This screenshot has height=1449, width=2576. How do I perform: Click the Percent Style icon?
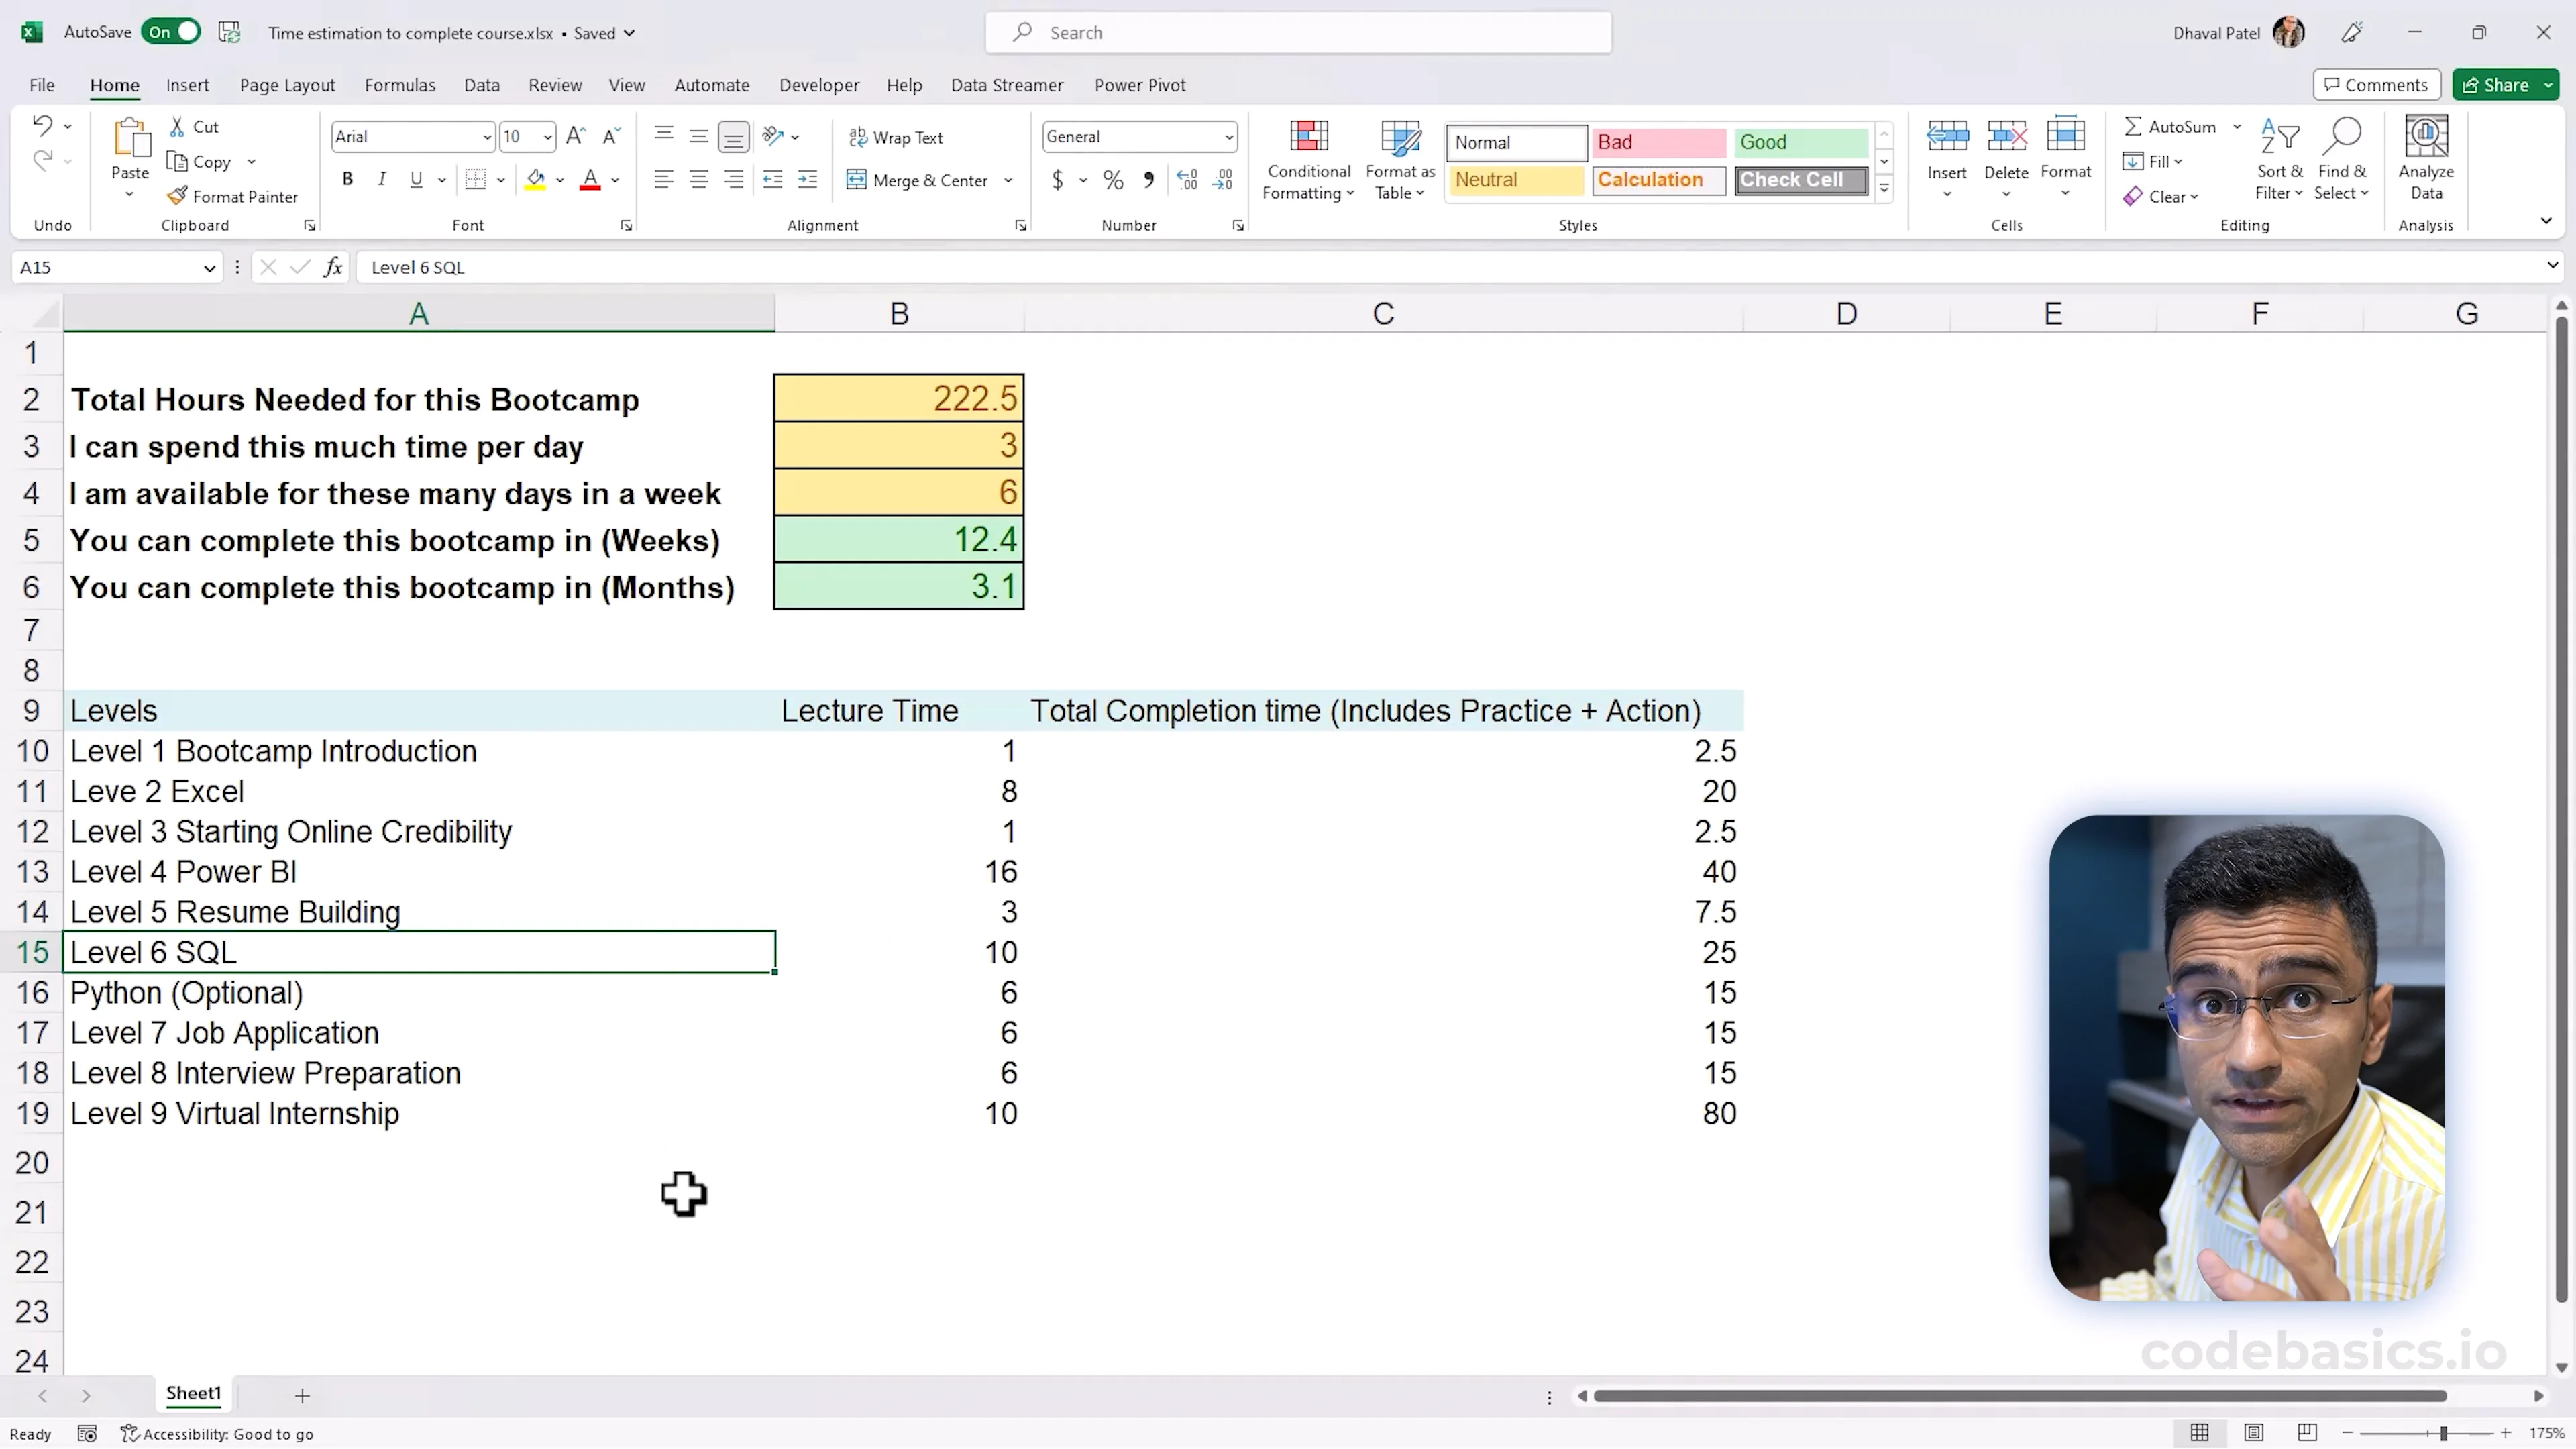point(1113,180)
